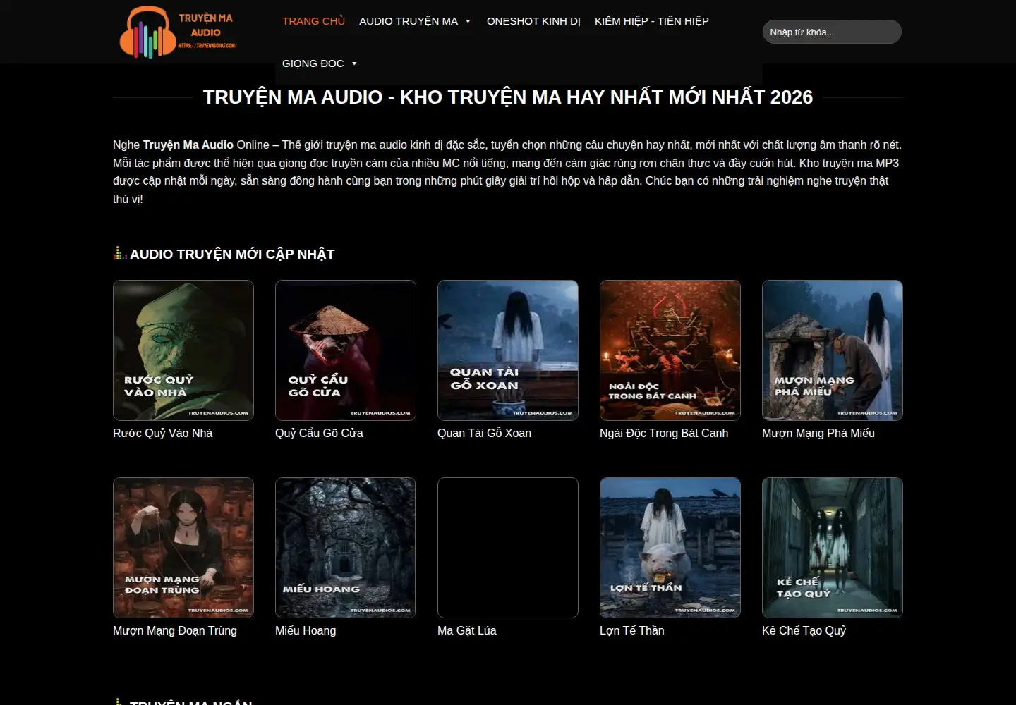Click the Ma Gặt Lúa title link

point(467,630)
